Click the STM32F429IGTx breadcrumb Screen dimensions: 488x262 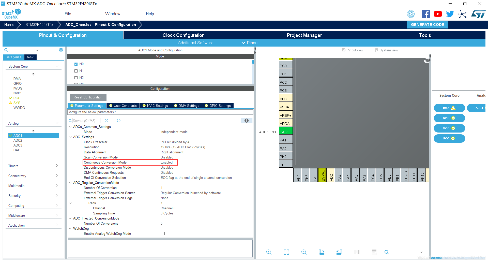(x=39, y=25)
